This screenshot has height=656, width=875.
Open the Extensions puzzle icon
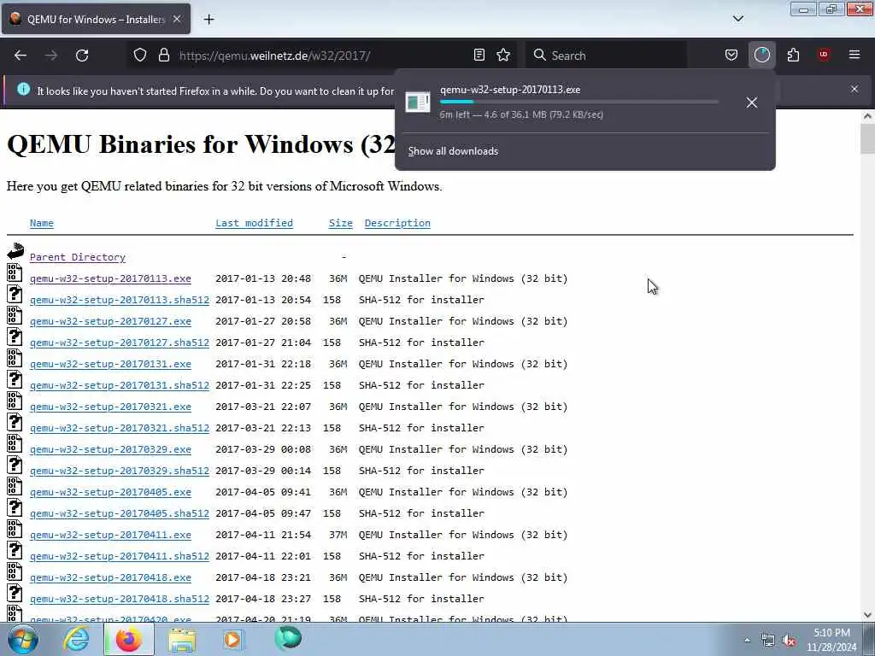coord(793,55)
